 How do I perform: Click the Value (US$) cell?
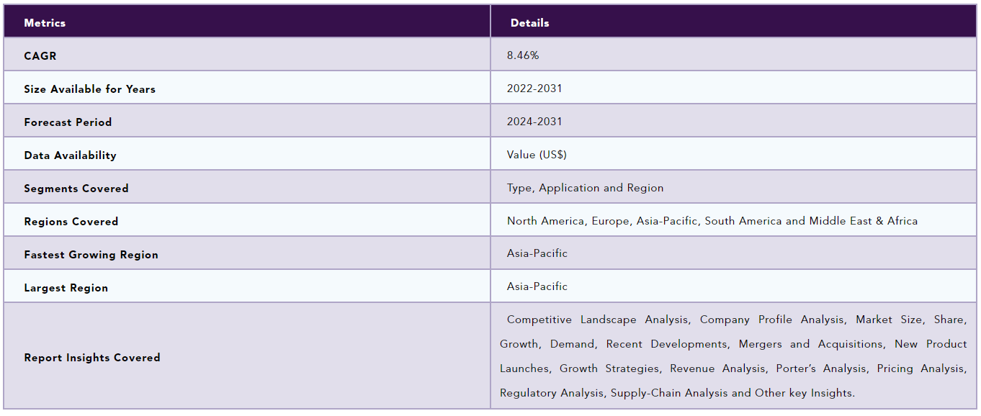(x=537, y=155)
